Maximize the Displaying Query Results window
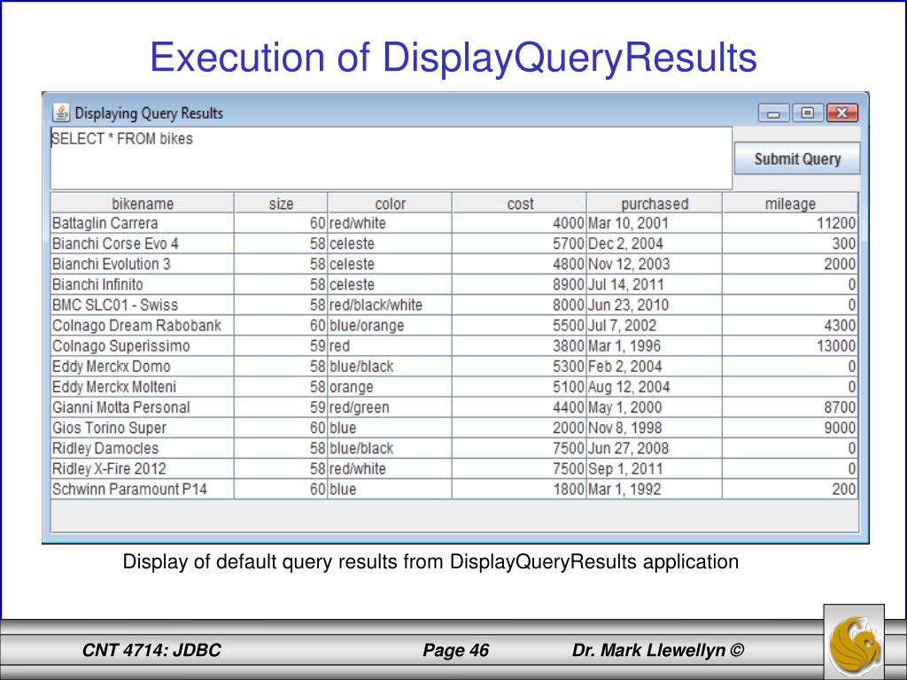The width and height of the screenshot is (907, 680). tap(808, 113)
